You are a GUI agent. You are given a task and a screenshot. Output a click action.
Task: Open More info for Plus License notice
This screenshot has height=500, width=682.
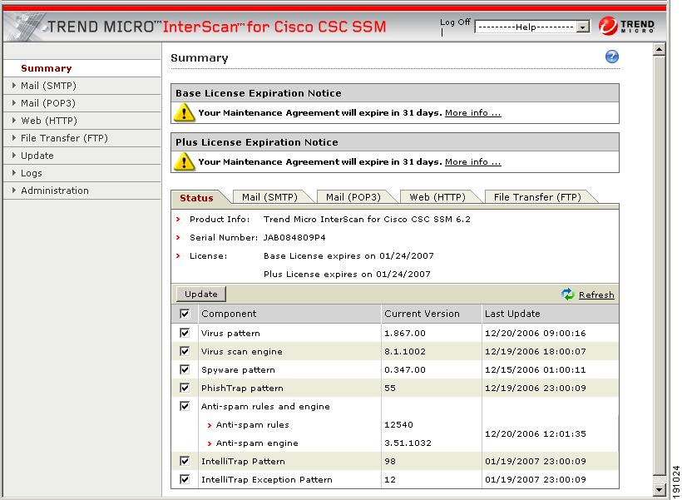pos(472,162)
